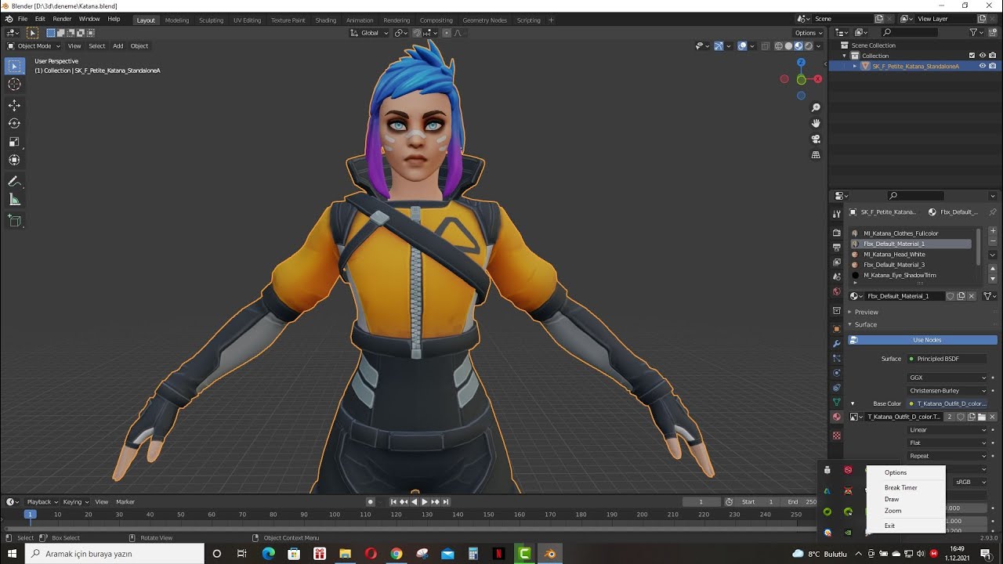Click the viewport pan hand icon
1003x564 pixels.
[816, 123]
